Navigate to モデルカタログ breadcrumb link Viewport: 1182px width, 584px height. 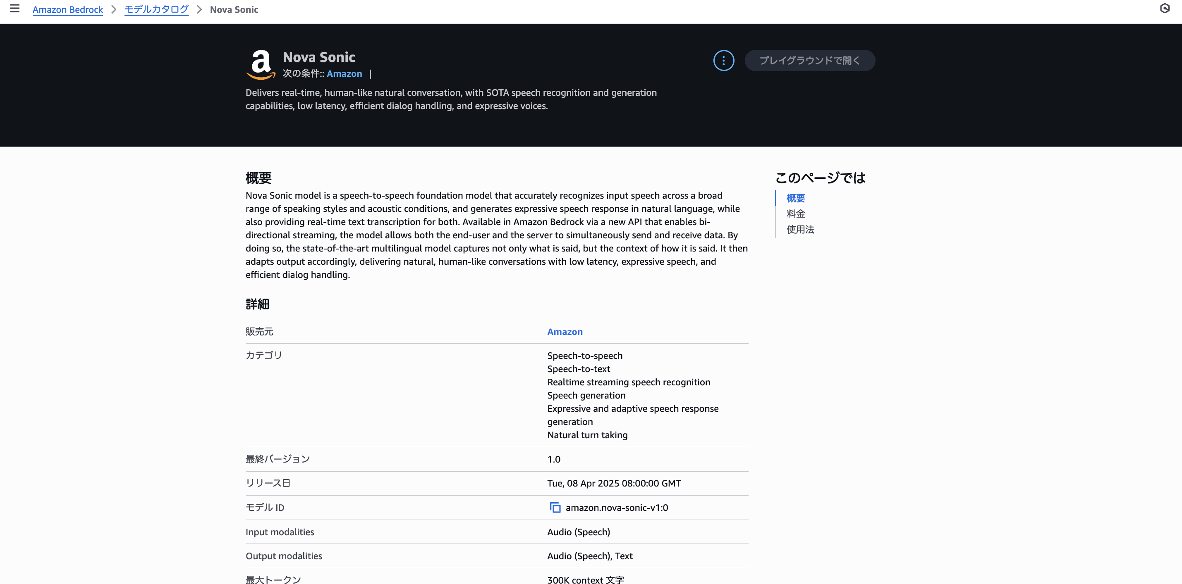click(156, 9)
